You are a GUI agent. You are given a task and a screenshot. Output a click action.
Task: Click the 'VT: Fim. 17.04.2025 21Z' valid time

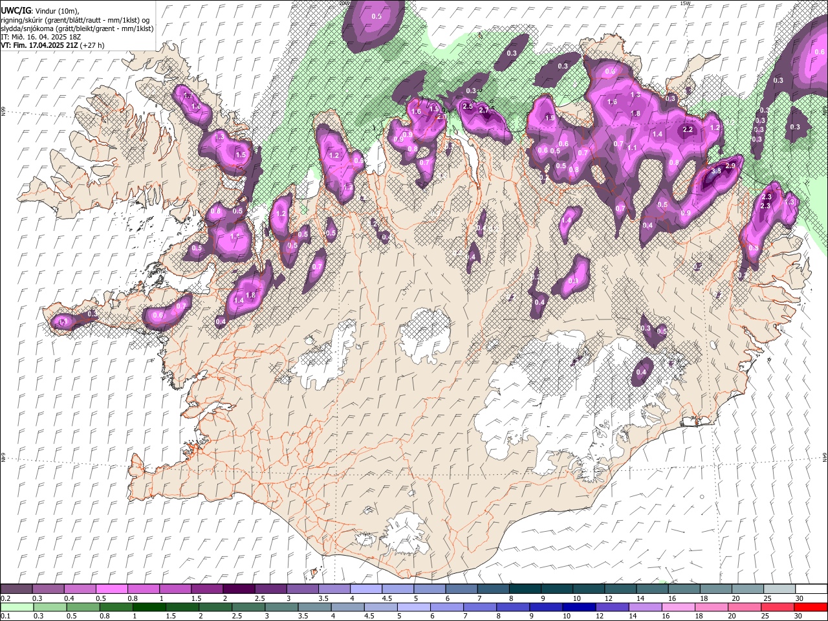[38, 45]
